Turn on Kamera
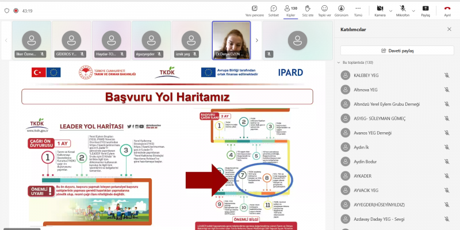 tap(380, 11)
